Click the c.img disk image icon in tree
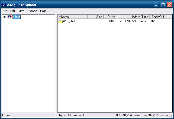The width and height of the screenshot is (174, 119). tap(9, 17)
